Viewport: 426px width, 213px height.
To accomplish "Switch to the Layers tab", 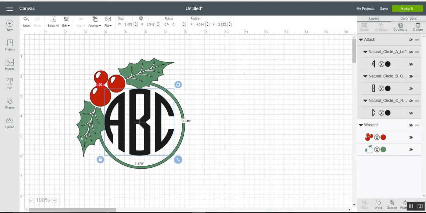I will coord(374,18).
